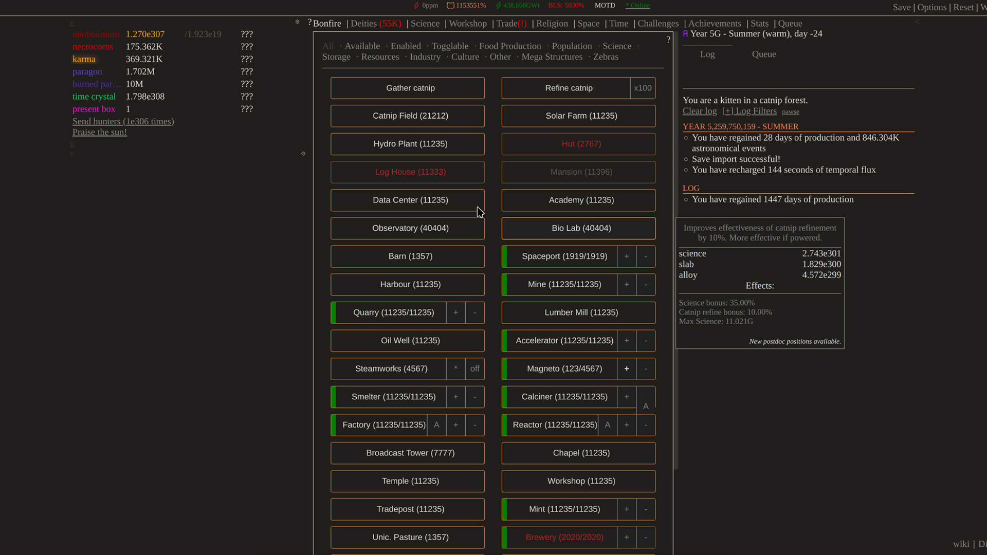Filter buildings by Togglable

click(x=450, y=46)
